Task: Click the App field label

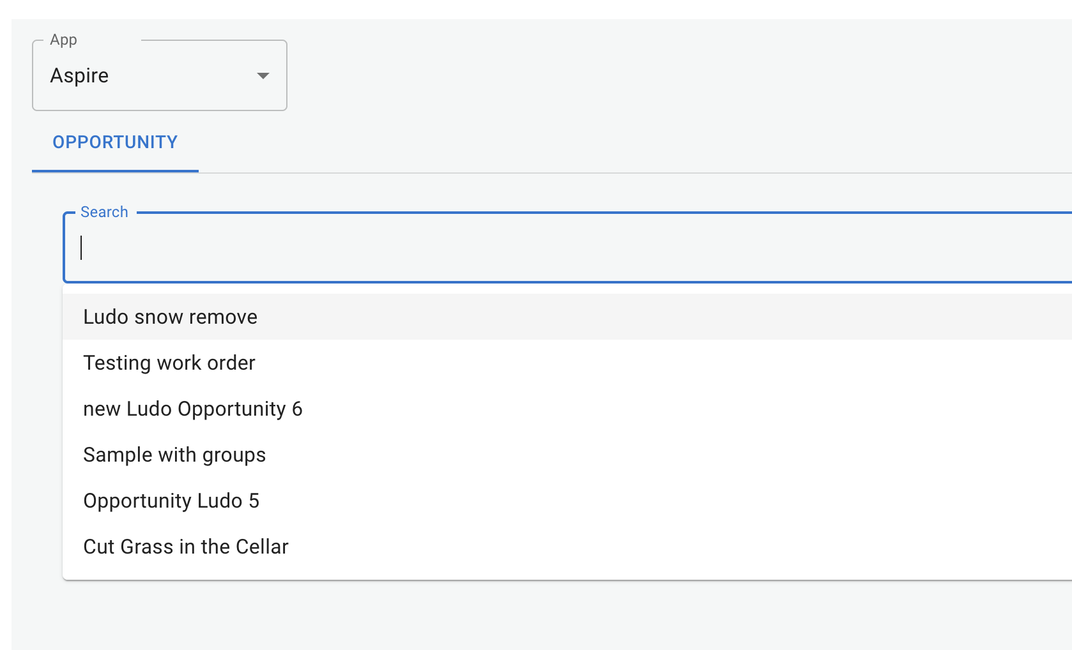Action: (63, 40)
